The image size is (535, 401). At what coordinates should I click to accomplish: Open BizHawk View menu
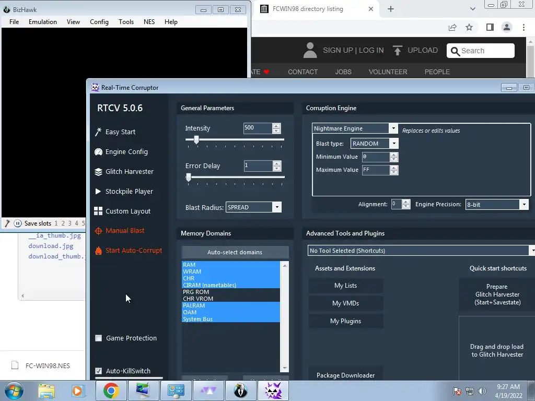pyautogui.click(x=73, y=22)
